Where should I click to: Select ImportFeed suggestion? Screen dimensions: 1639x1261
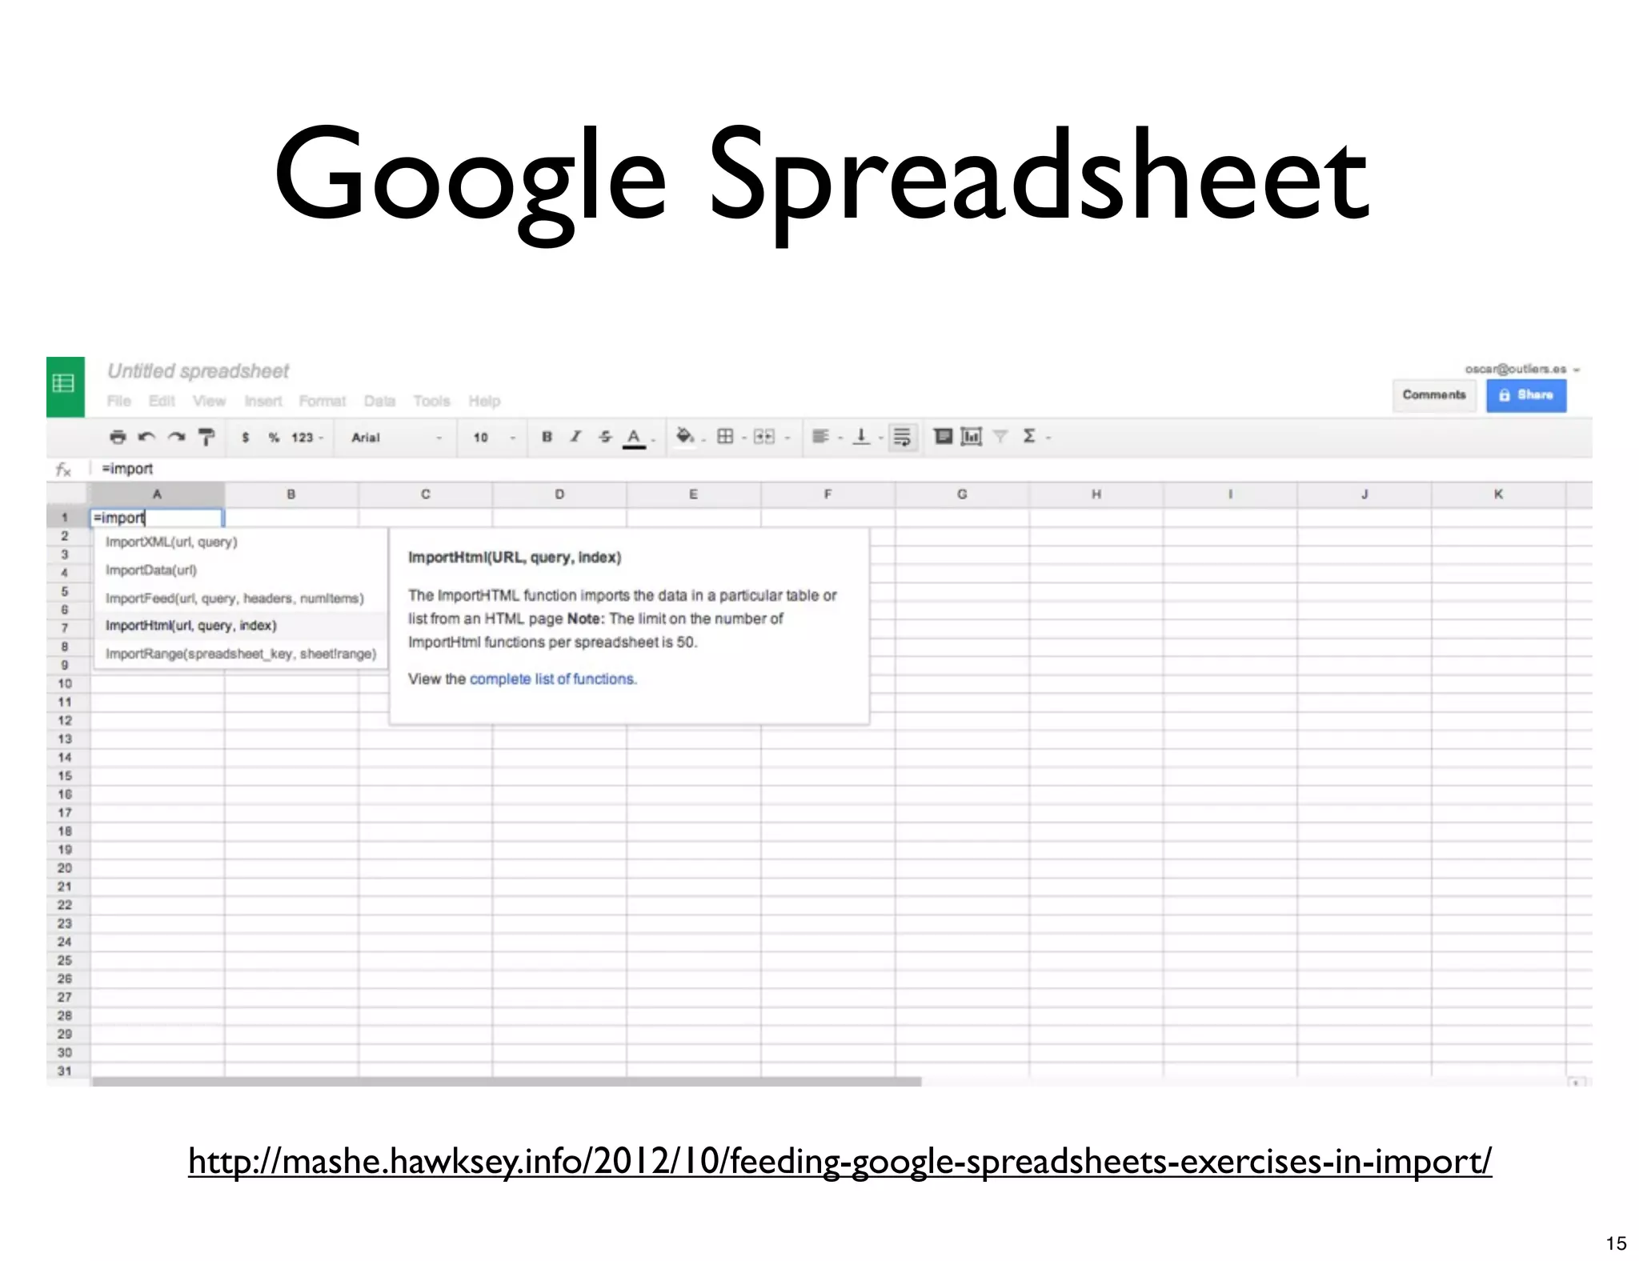point(240,598)
